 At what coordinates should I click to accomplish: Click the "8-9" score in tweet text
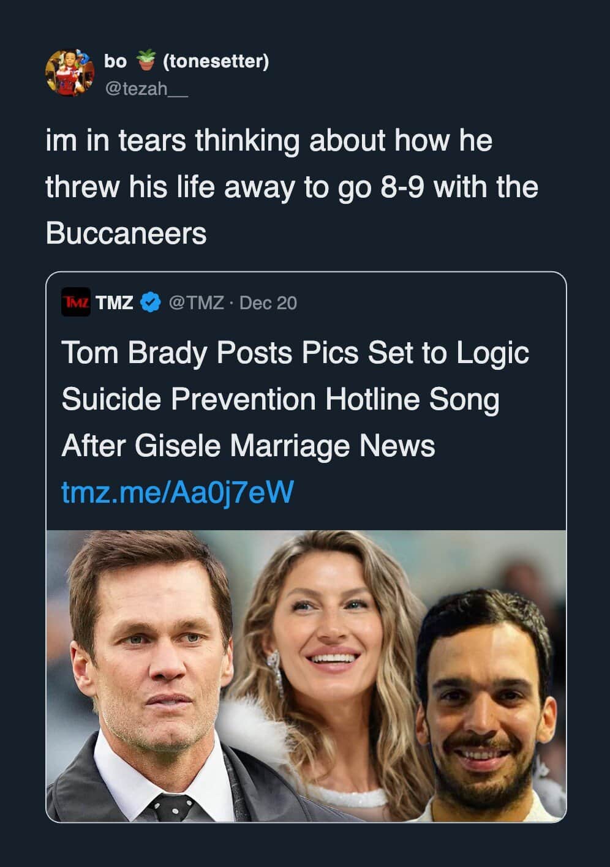[x=402, y=187]
